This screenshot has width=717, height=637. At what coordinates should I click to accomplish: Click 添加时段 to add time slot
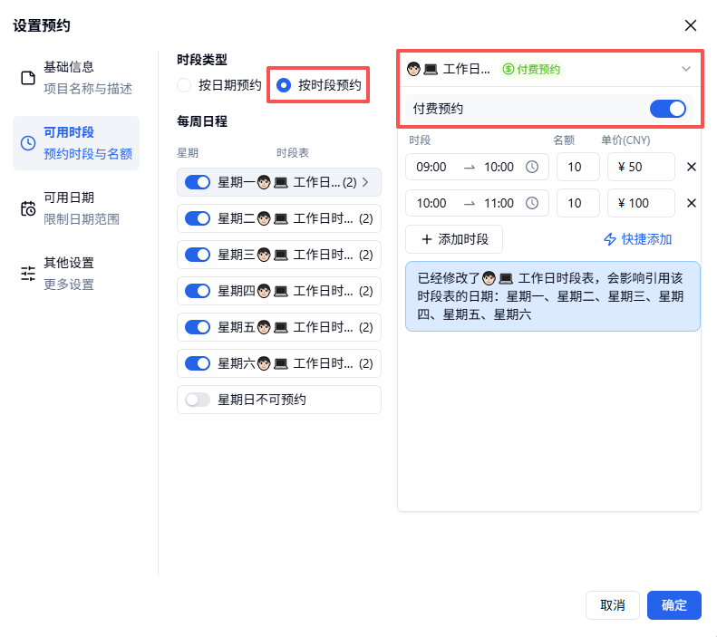[x=453, y=239]
